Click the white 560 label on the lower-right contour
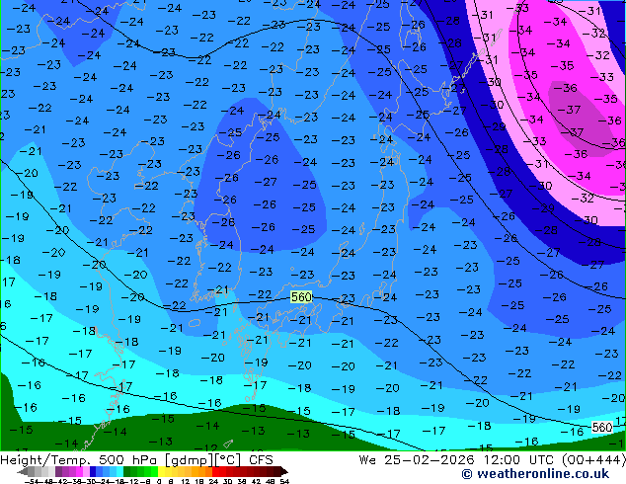 click(x=602, y=428)
